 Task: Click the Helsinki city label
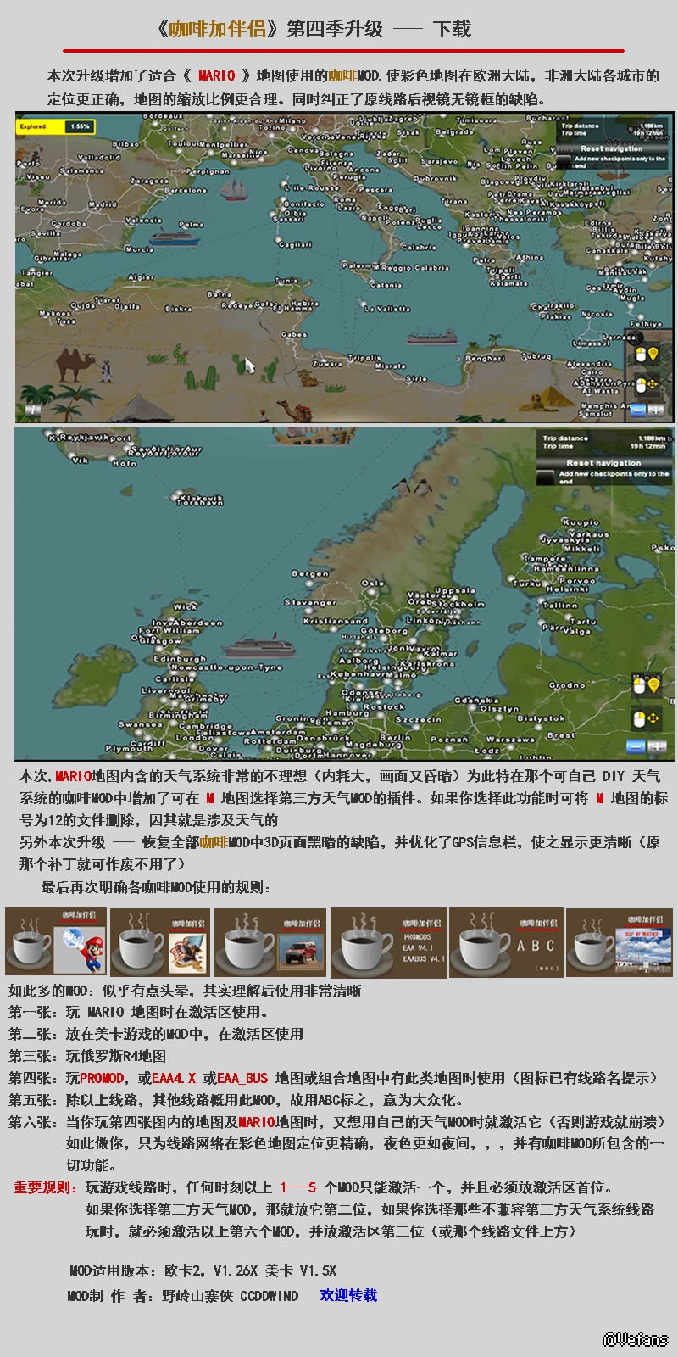[567, 589]
